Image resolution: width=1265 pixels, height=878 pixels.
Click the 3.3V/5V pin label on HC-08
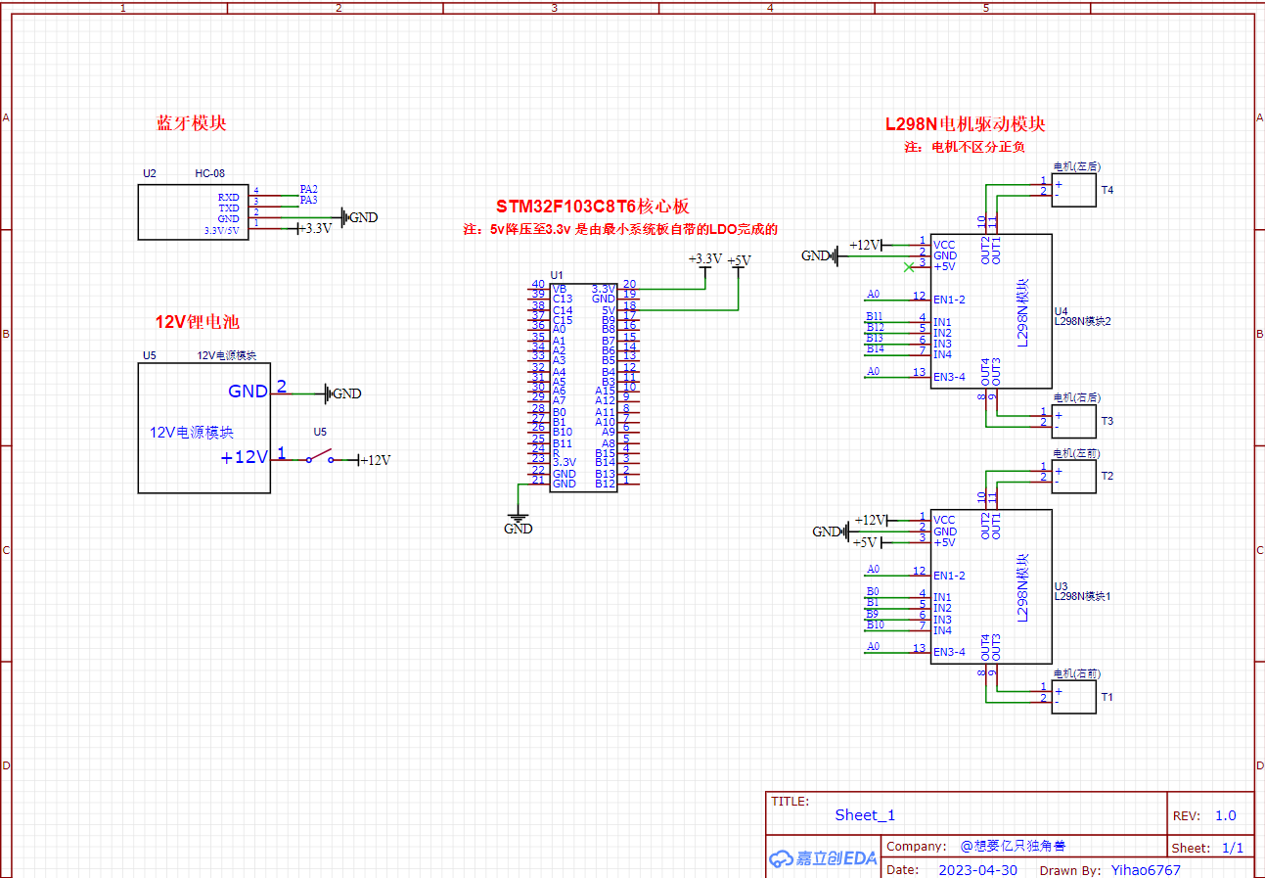point(221,231)
